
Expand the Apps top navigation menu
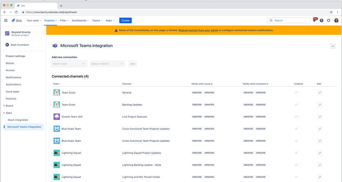pos(110,21)
